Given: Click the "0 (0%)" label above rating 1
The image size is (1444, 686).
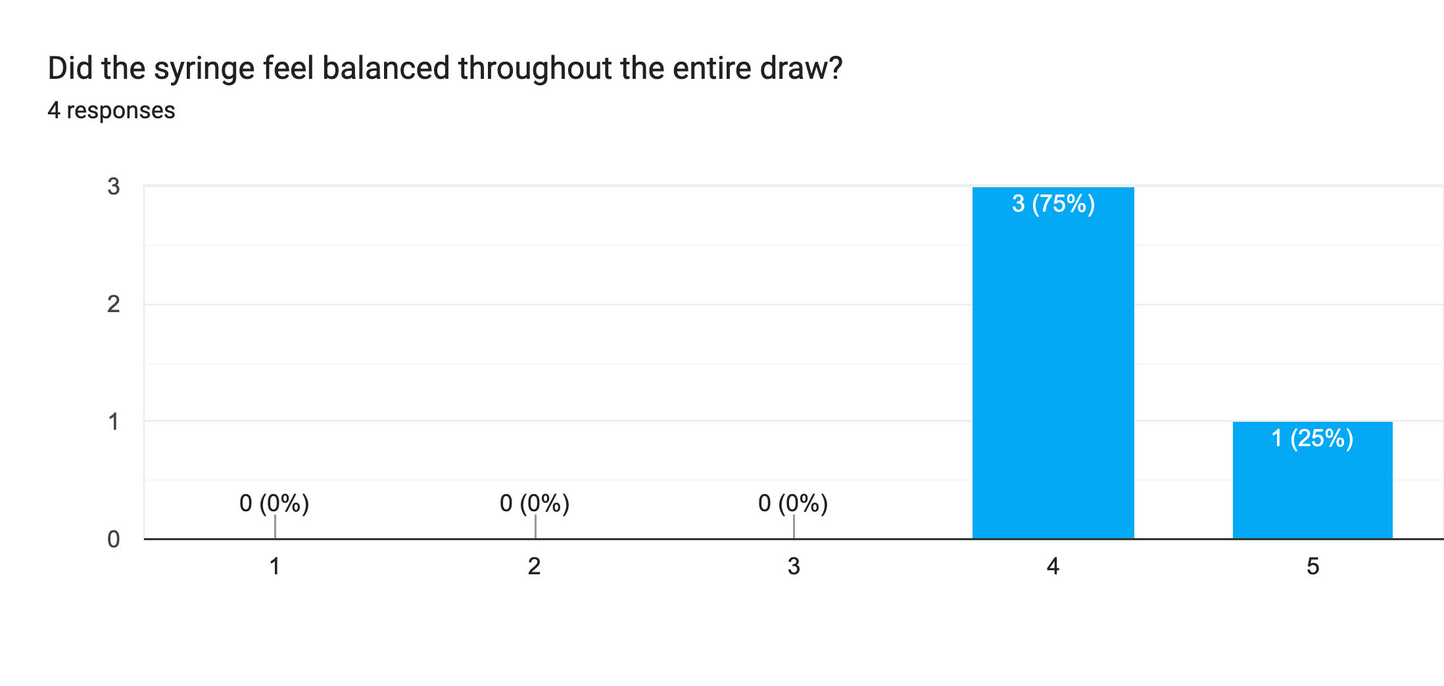Looking at the screenshot, I should [274, 503].
